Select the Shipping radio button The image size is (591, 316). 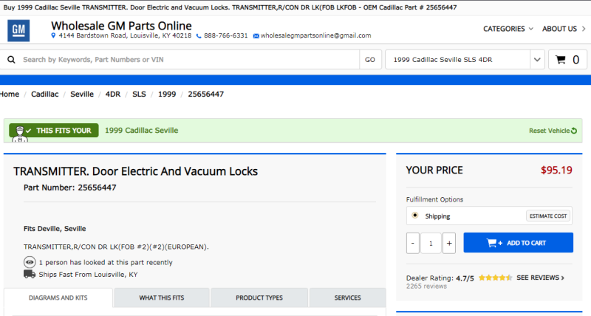point(414,216)
